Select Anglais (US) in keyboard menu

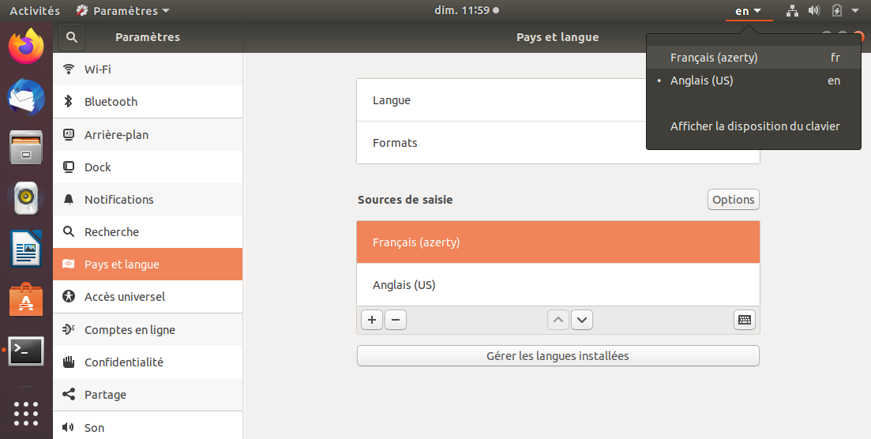pyautogui.click(x=701, y=81)
